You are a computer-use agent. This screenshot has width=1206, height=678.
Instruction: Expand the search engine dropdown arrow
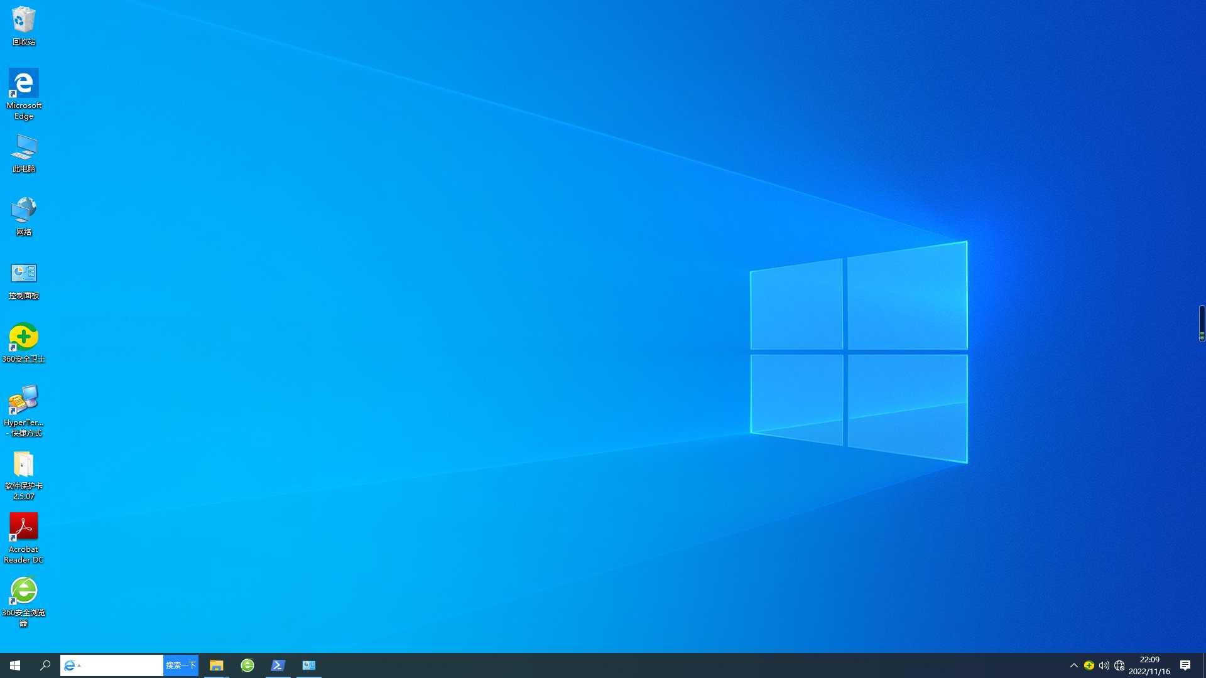[x=79, y=666]
